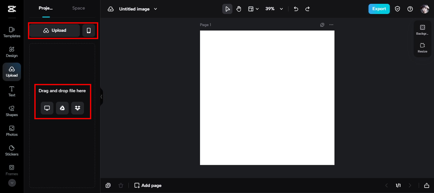Screen dimensions: 434x193
Task: Redo the last action
Action: click(308, 9)
